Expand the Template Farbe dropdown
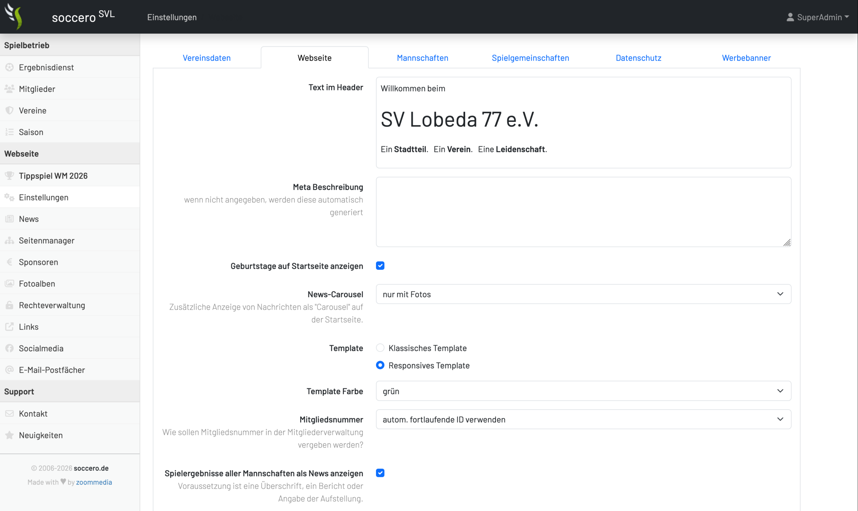This screenshot has width=858, height=511. point(584,391)
